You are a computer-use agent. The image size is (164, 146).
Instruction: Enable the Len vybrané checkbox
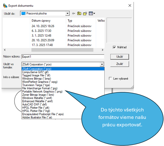click(x=110, y=79)
